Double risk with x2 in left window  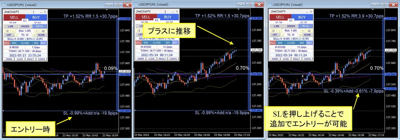click(x=43, y=31)
